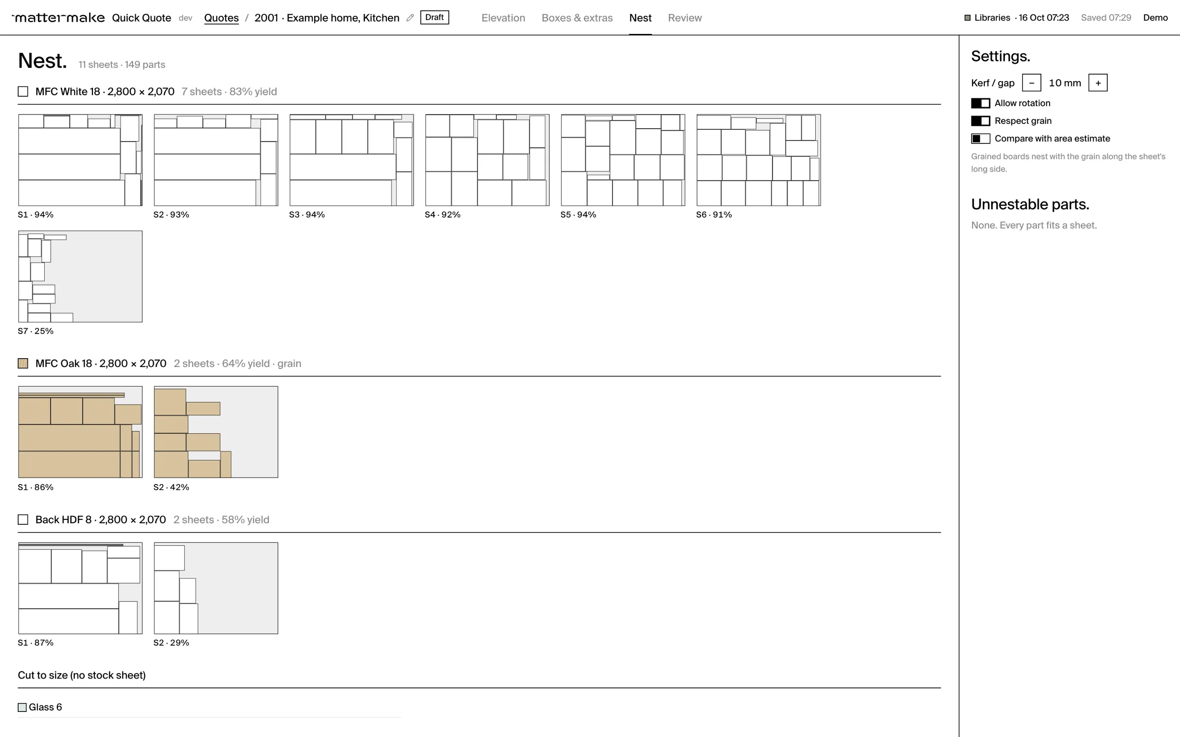Screen dimensions: 1180x737
Task: Open the Quotes breadcrumb link
Action: 221,18
